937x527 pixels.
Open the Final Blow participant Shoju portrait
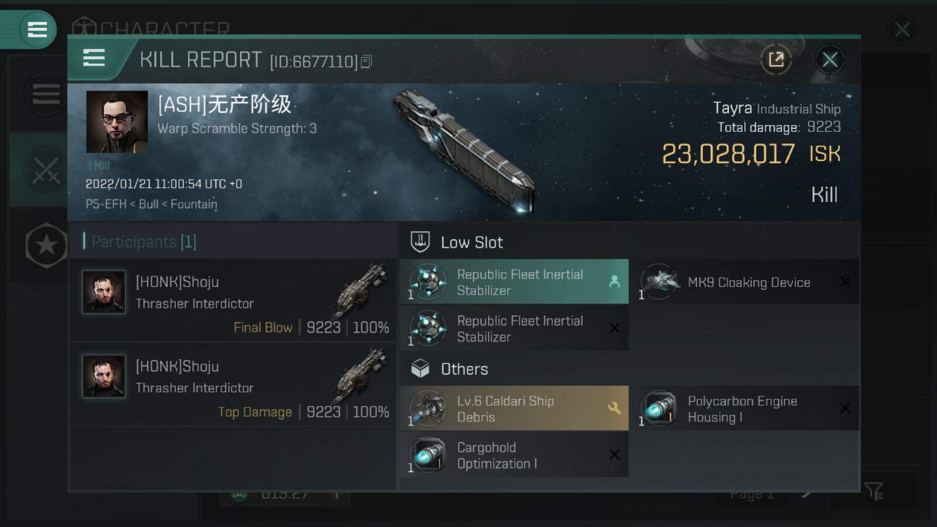(x=104, y=292)
